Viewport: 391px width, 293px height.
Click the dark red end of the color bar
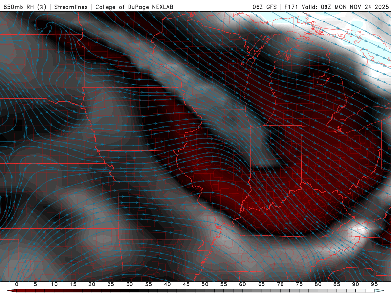point(12,291)
